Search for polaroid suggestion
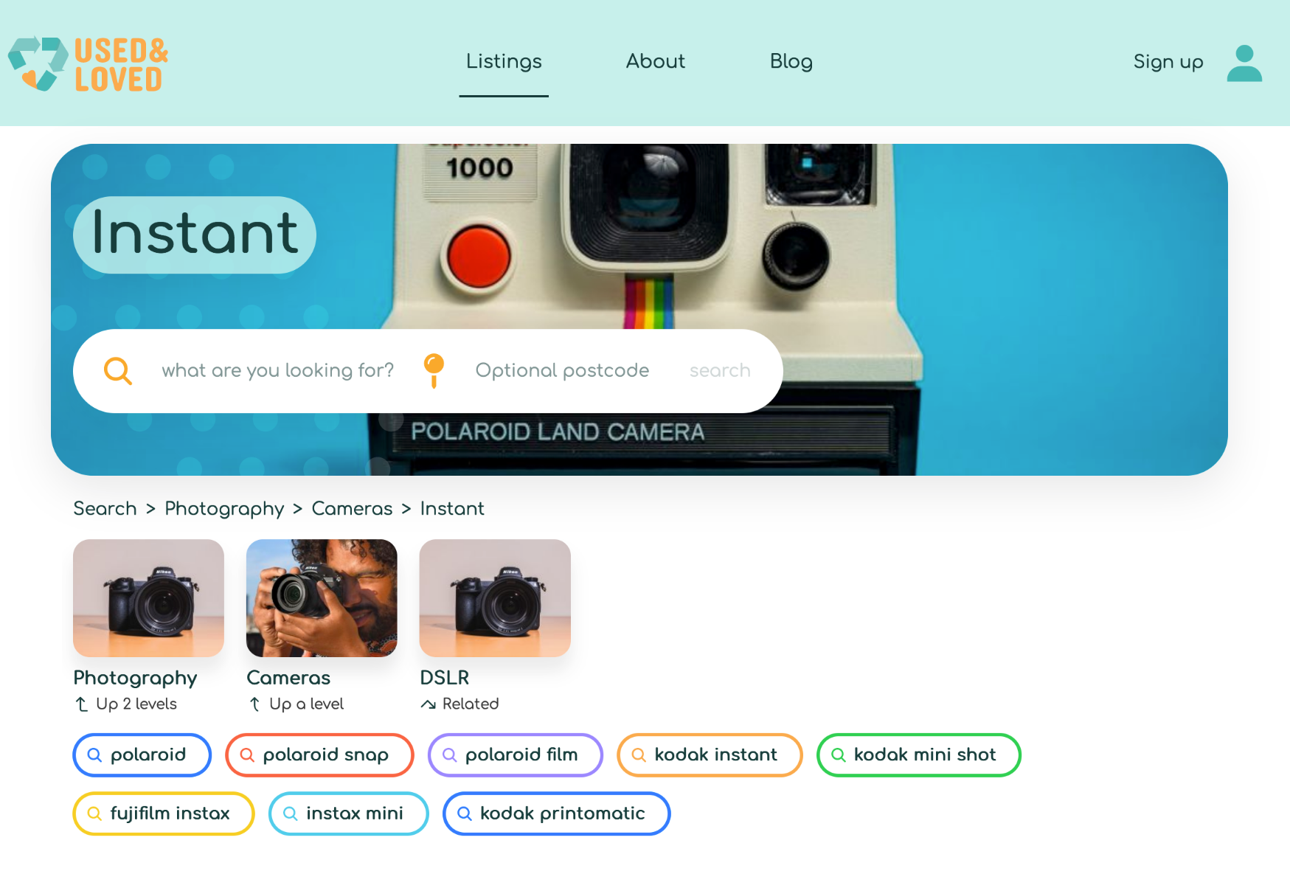This screenshot has width=1290, height=874. click(x=142, y=755)
